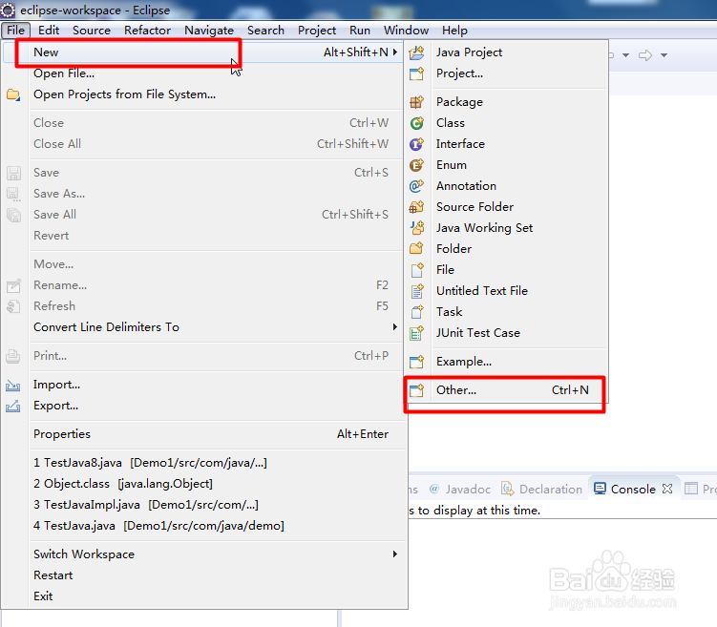Click the Java Project icon in New submenu
Screen dimensions: 717x627
coord(416,52)
